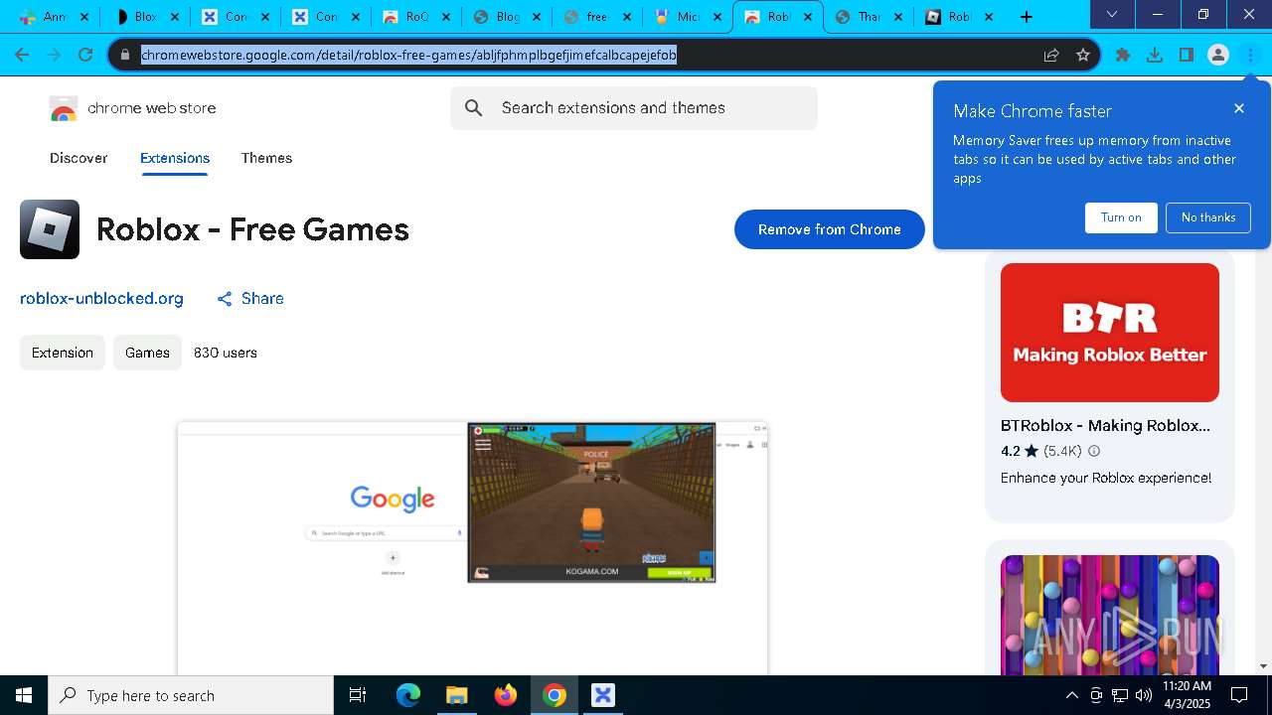This screenshot has height=715, width=1272.
Task: Open Task View on the taskbar
Action: pyautogui.click(x=358, y=695)
